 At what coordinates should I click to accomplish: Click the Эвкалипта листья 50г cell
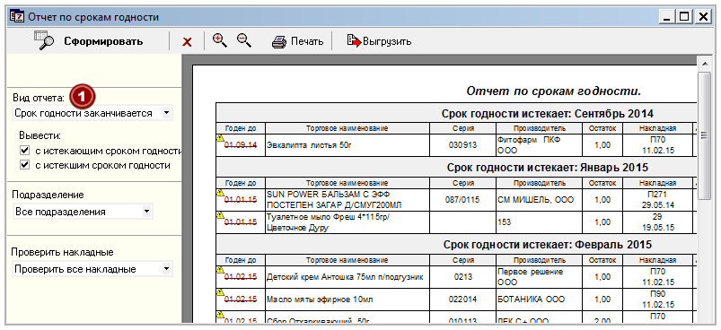click(x=347, y=145)
